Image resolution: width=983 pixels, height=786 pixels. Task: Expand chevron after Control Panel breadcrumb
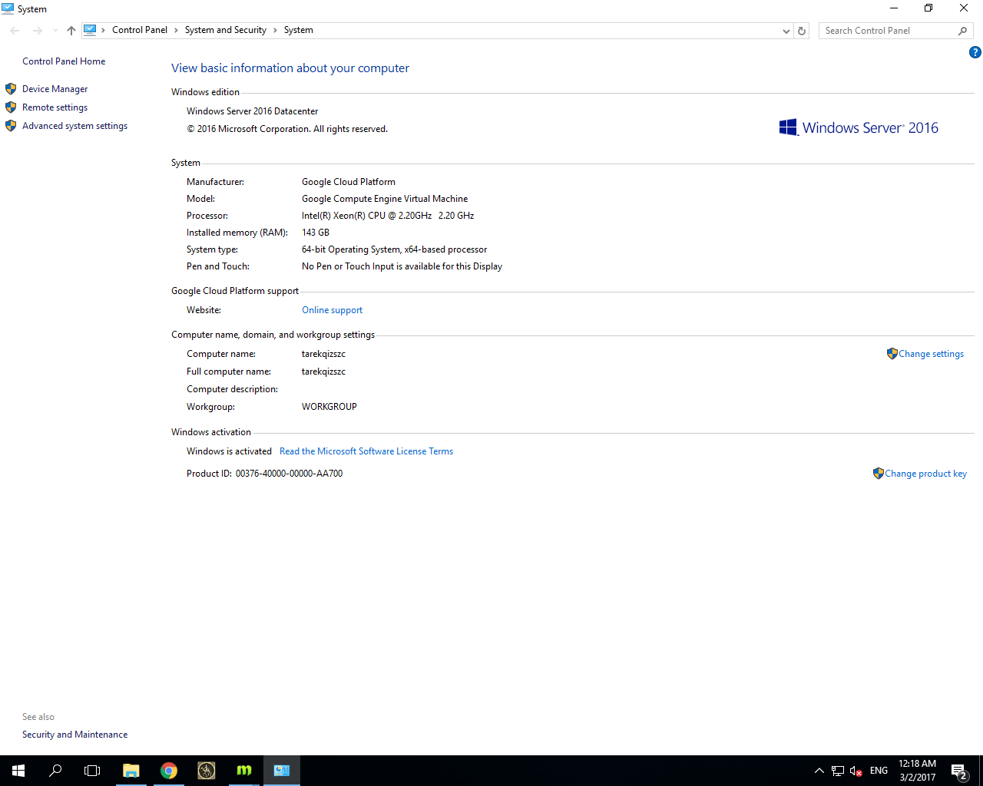(176, 30)
